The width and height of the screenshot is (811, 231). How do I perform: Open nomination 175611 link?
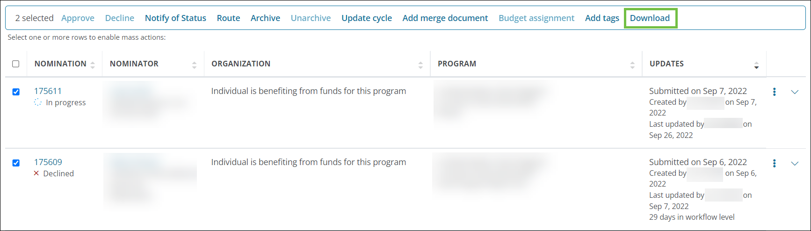tap(48, 91)
